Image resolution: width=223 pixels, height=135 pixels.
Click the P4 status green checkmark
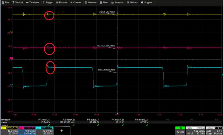[x=123, y=125]
